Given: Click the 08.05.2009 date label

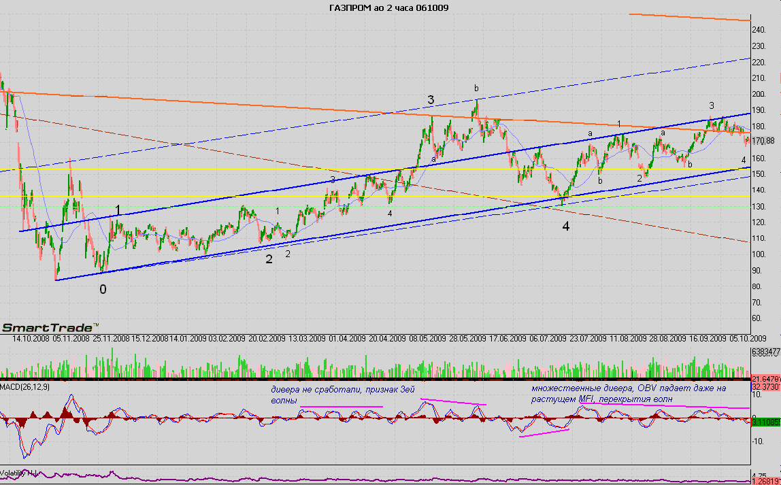Looking at the screenshot, I should [427, 339].
